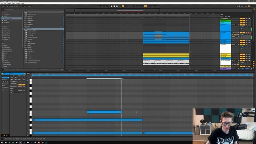Toggle Cymbals track activator
The width and height of the screenshot is (256, 144).
click(242, 54)
